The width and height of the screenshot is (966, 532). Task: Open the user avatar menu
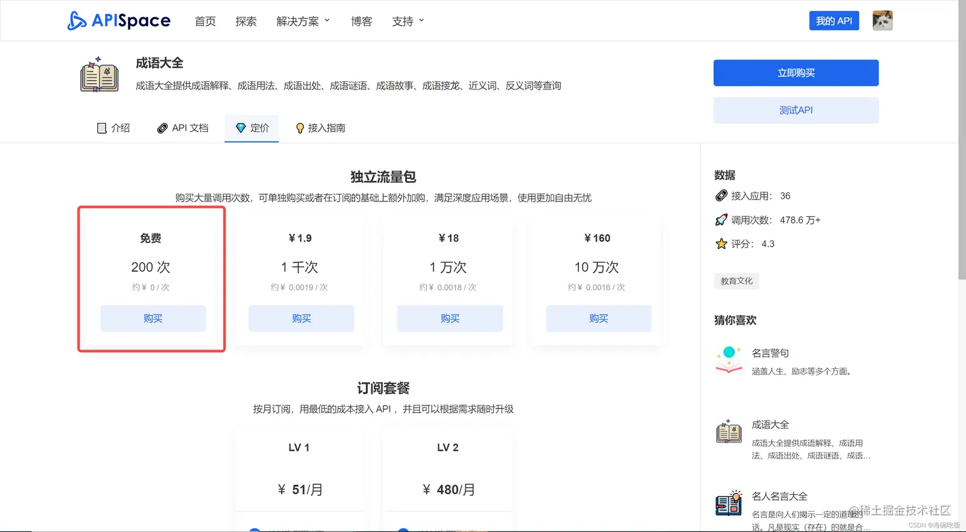[x=882, y=20]
